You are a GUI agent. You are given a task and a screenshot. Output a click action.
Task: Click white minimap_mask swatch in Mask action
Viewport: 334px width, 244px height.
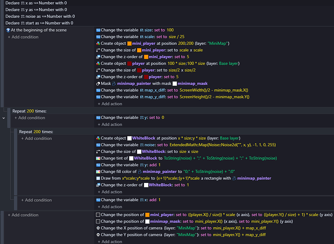coord(175,84)
